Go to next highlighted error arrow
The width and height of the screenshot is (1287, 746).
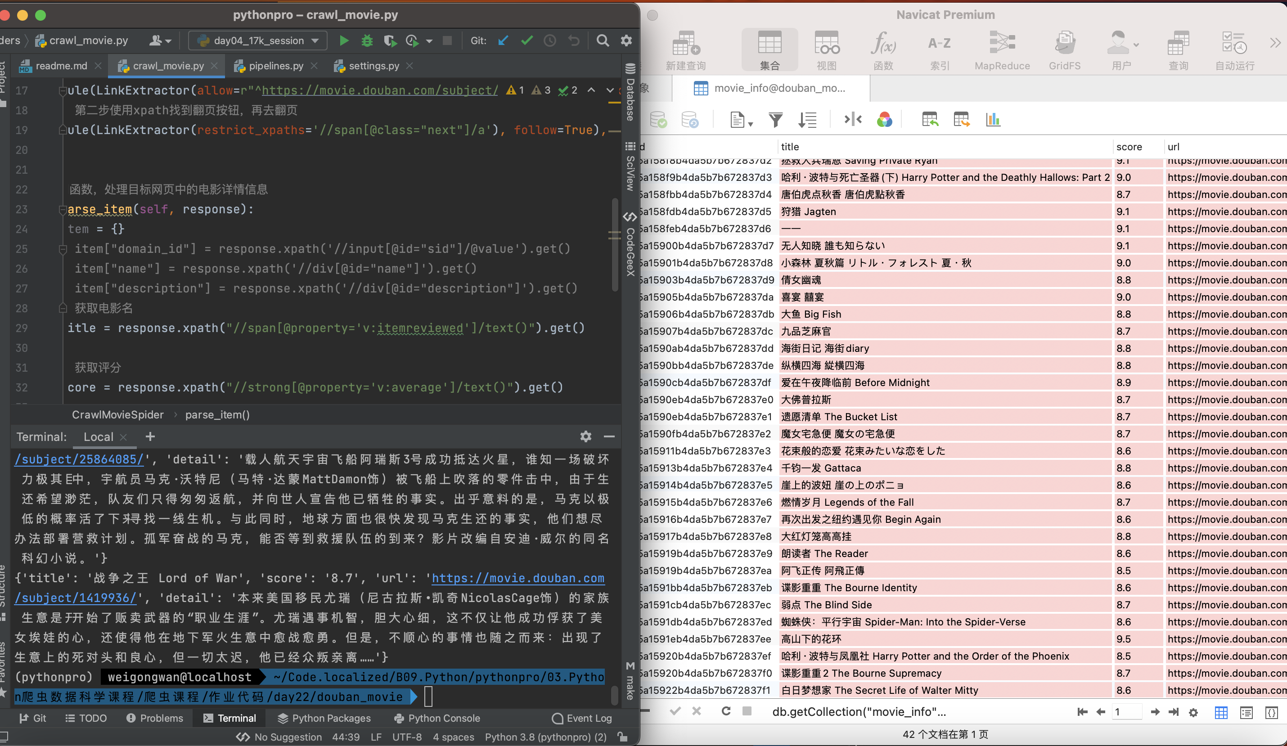click(610, 90)
